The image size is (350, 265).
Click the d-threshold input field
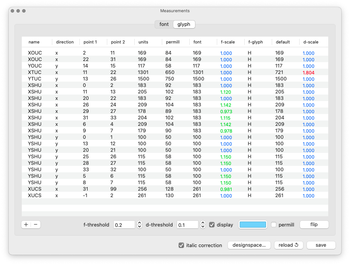click(x=187, y=225)
